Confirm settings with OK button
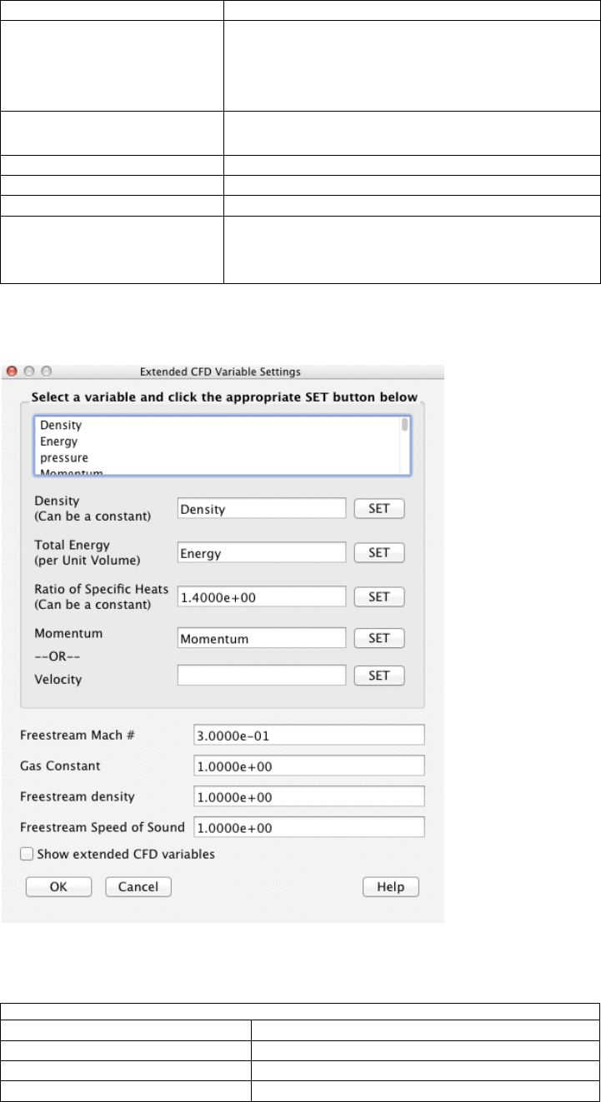Image resolution: width=601 pixels, height=1102 pixels. (x=58, y=887)
